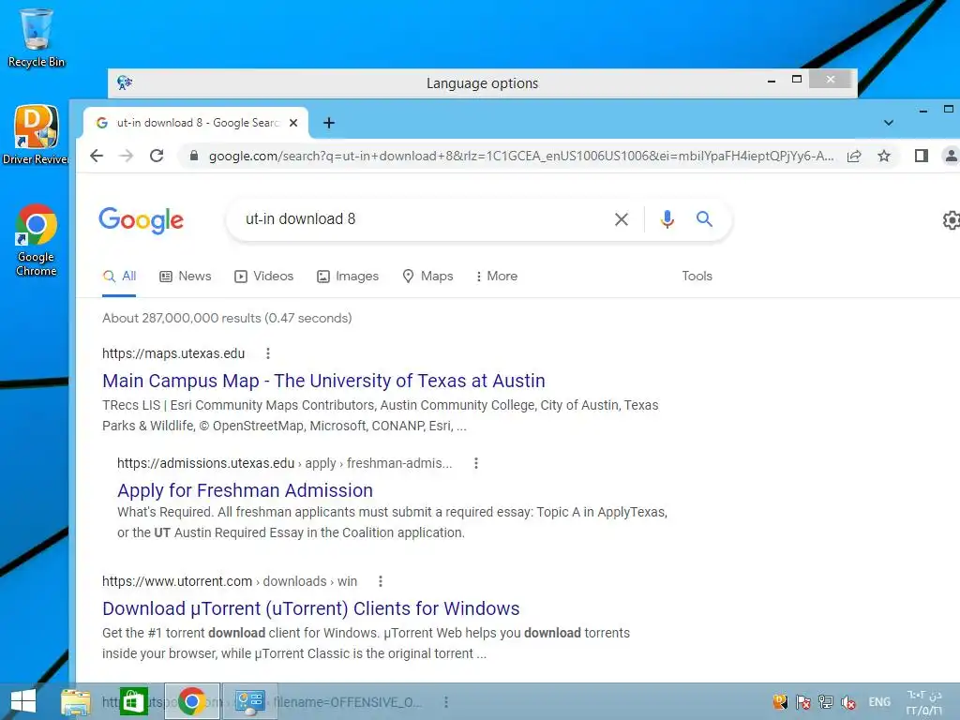The height and width of the screenshot is (720, 960).
Task: Open the taskbar clock and date
Action: coord(924,702)
